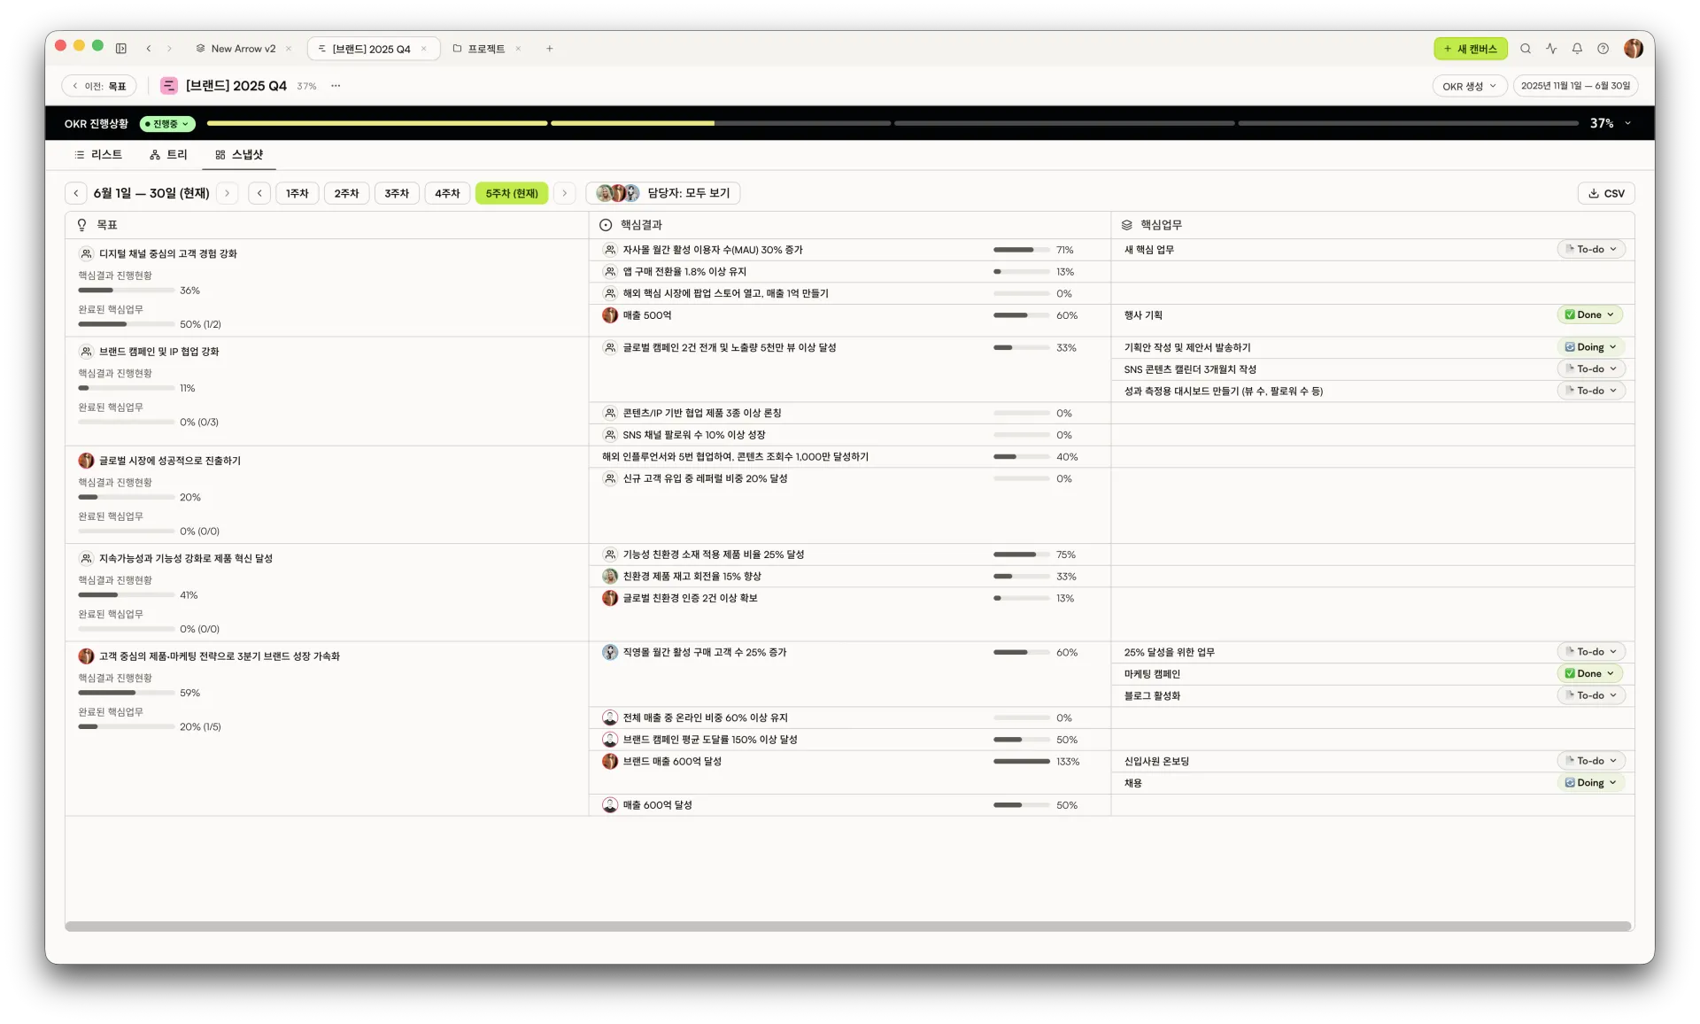The height and width of the screenshot is (1024, 1700).
Task: Click avatar of 글로벌 시장에 성공적으로 진출하기
Action: (x=86, y=461)
